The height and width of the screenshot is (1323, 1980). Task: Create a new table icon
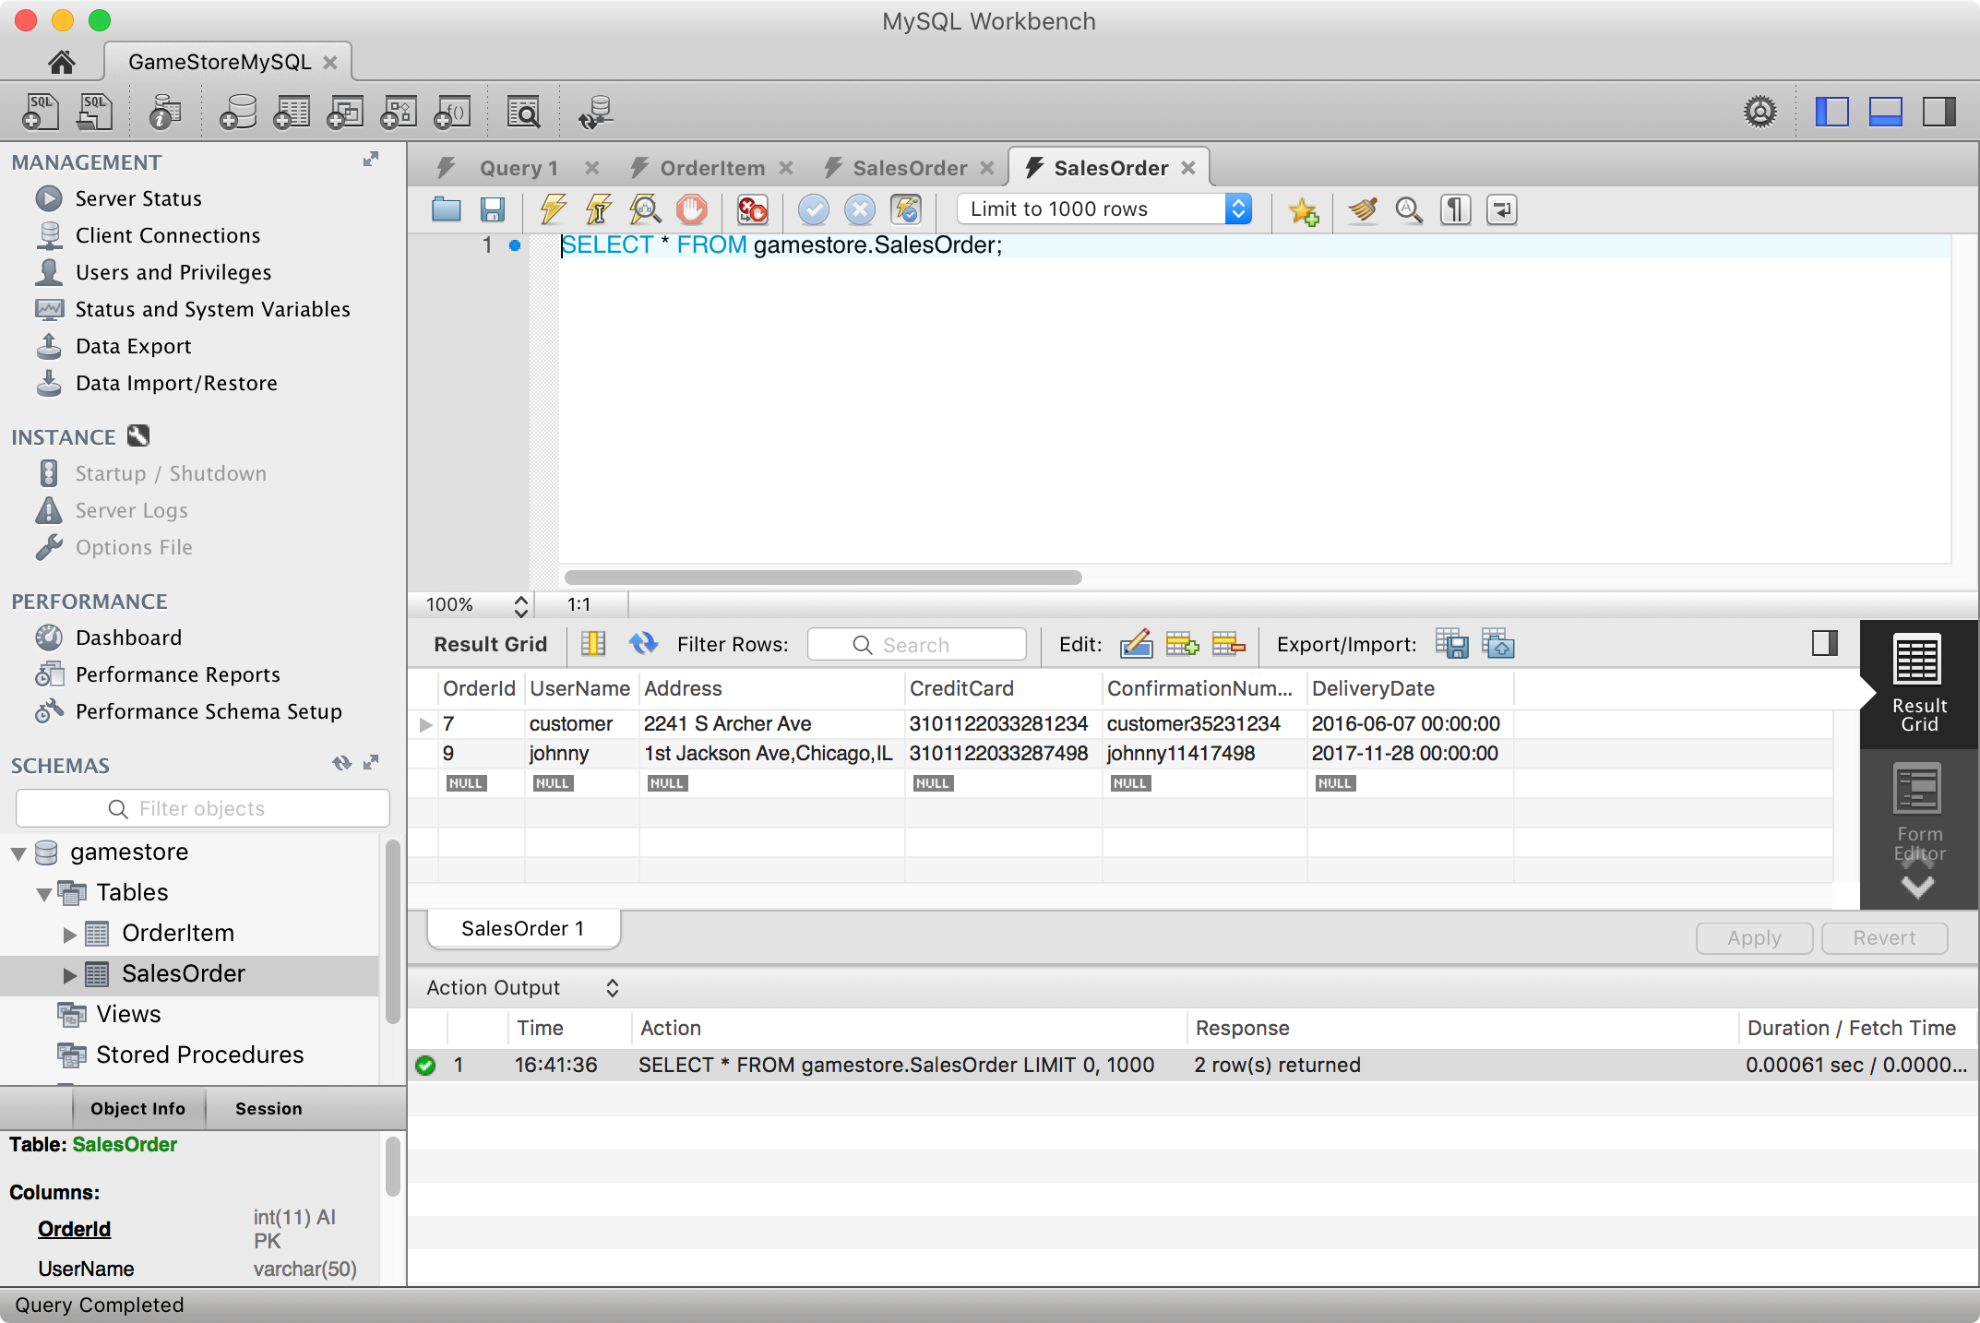tap(292, 112)
